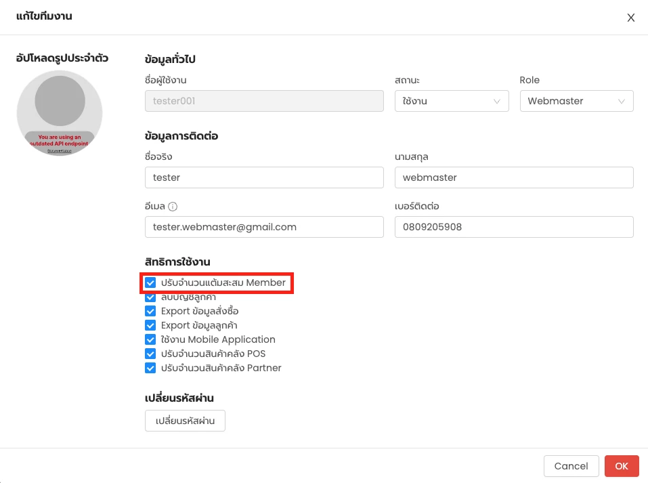Click the เปลี่ยนรหัสผ่าน change password button
Screen dimensions: 648x483
pyautogui.click(x=185, y=421)
